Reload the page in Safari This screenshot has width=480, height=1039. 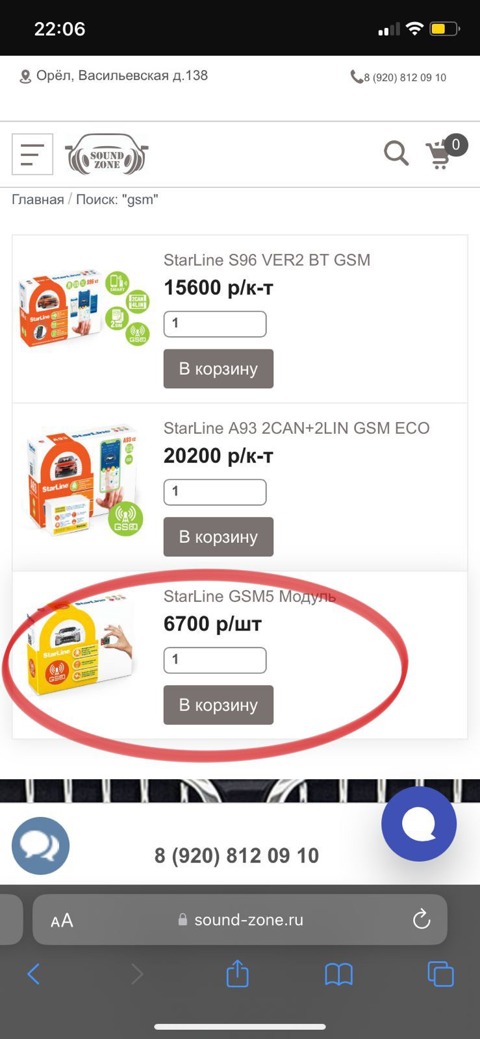click(x=422, y=919)
